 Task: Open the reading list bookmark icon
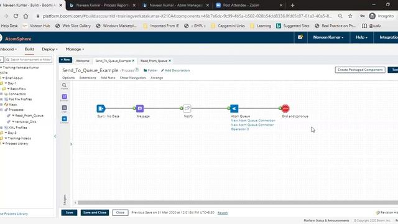[x=364, y=26]
